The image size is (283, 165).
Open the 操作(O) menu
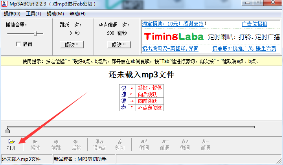point(12,14)
